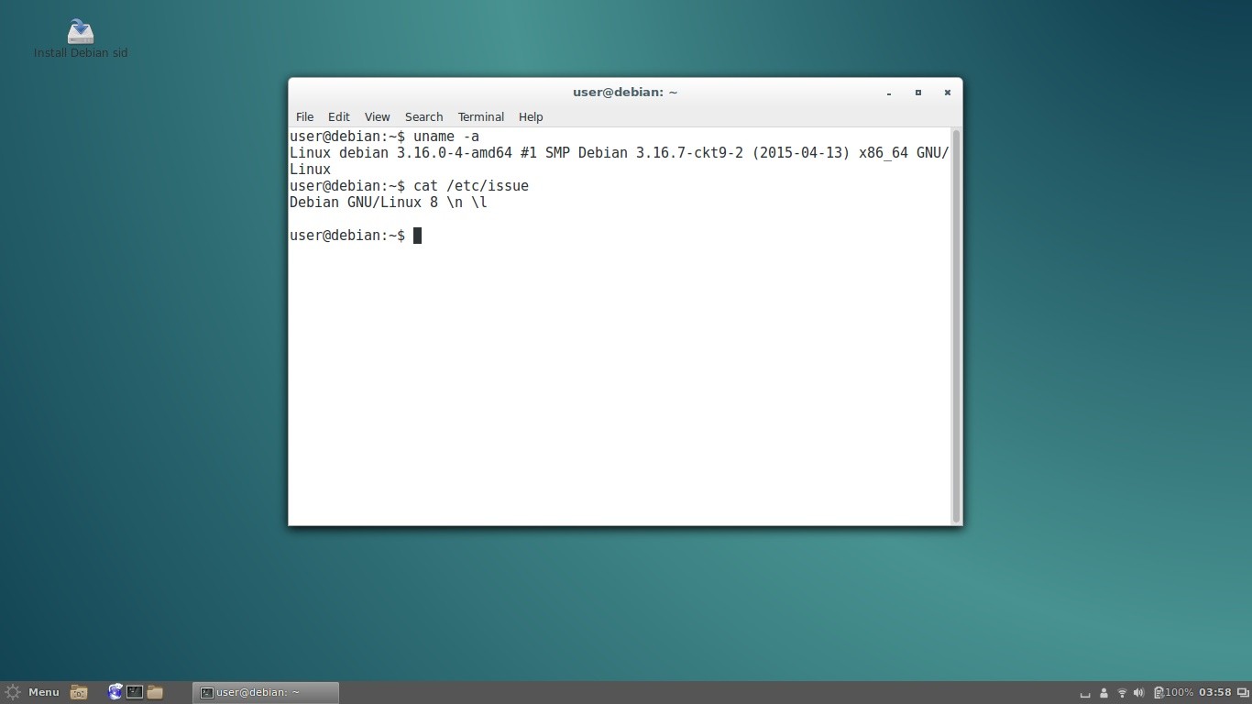
Task: Click the battery 100% indicator
Action: 1173,693
